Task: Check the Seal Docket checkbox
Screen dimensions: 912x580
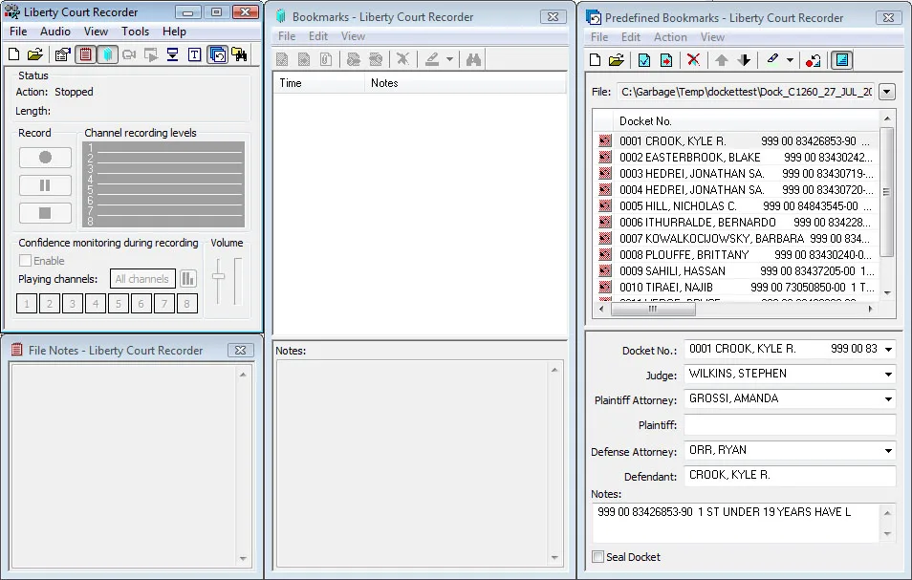Action: pyautogui.click(x=597, y=557)
